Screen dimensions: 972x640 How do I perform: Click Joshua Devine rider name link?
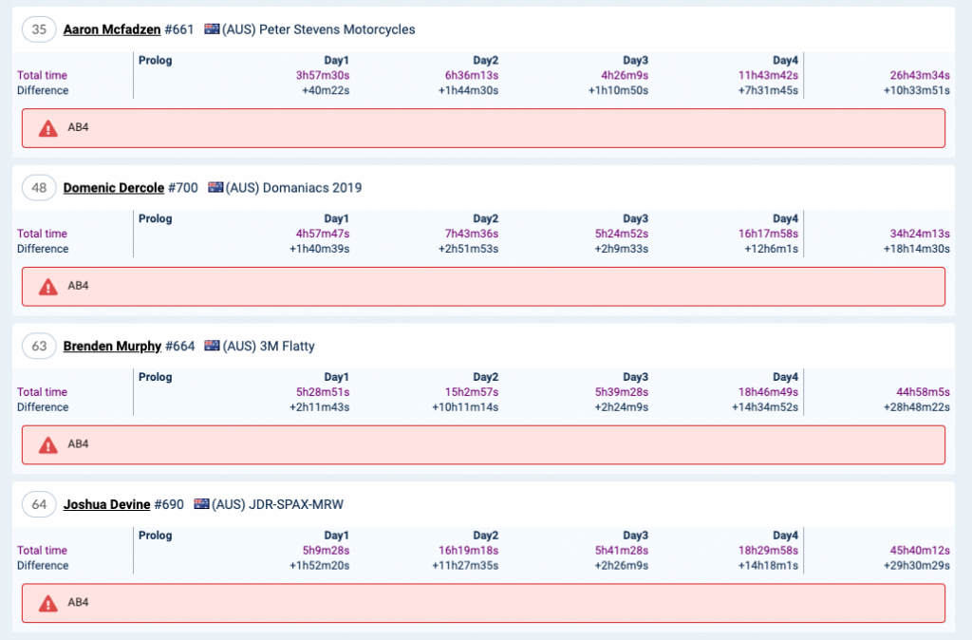click(x=106, y=504)
